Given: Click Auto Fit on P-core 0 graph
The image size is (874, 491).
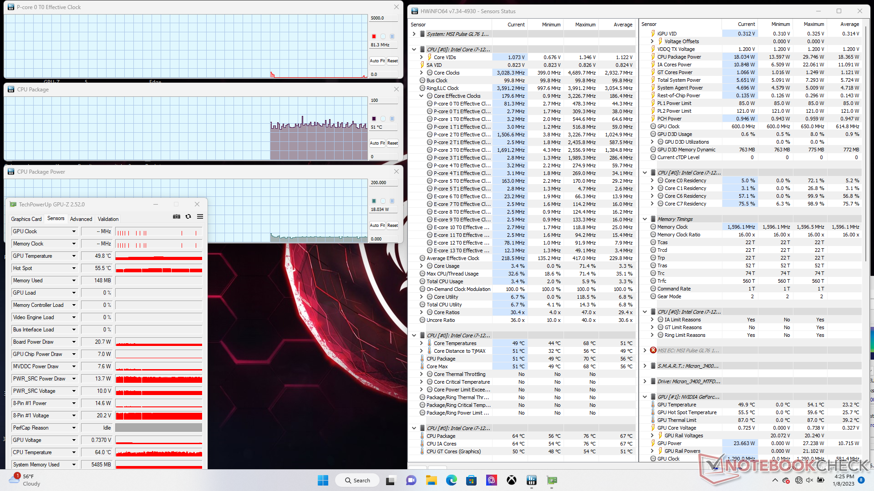Looking at the screenshot, I should point(377,61).
